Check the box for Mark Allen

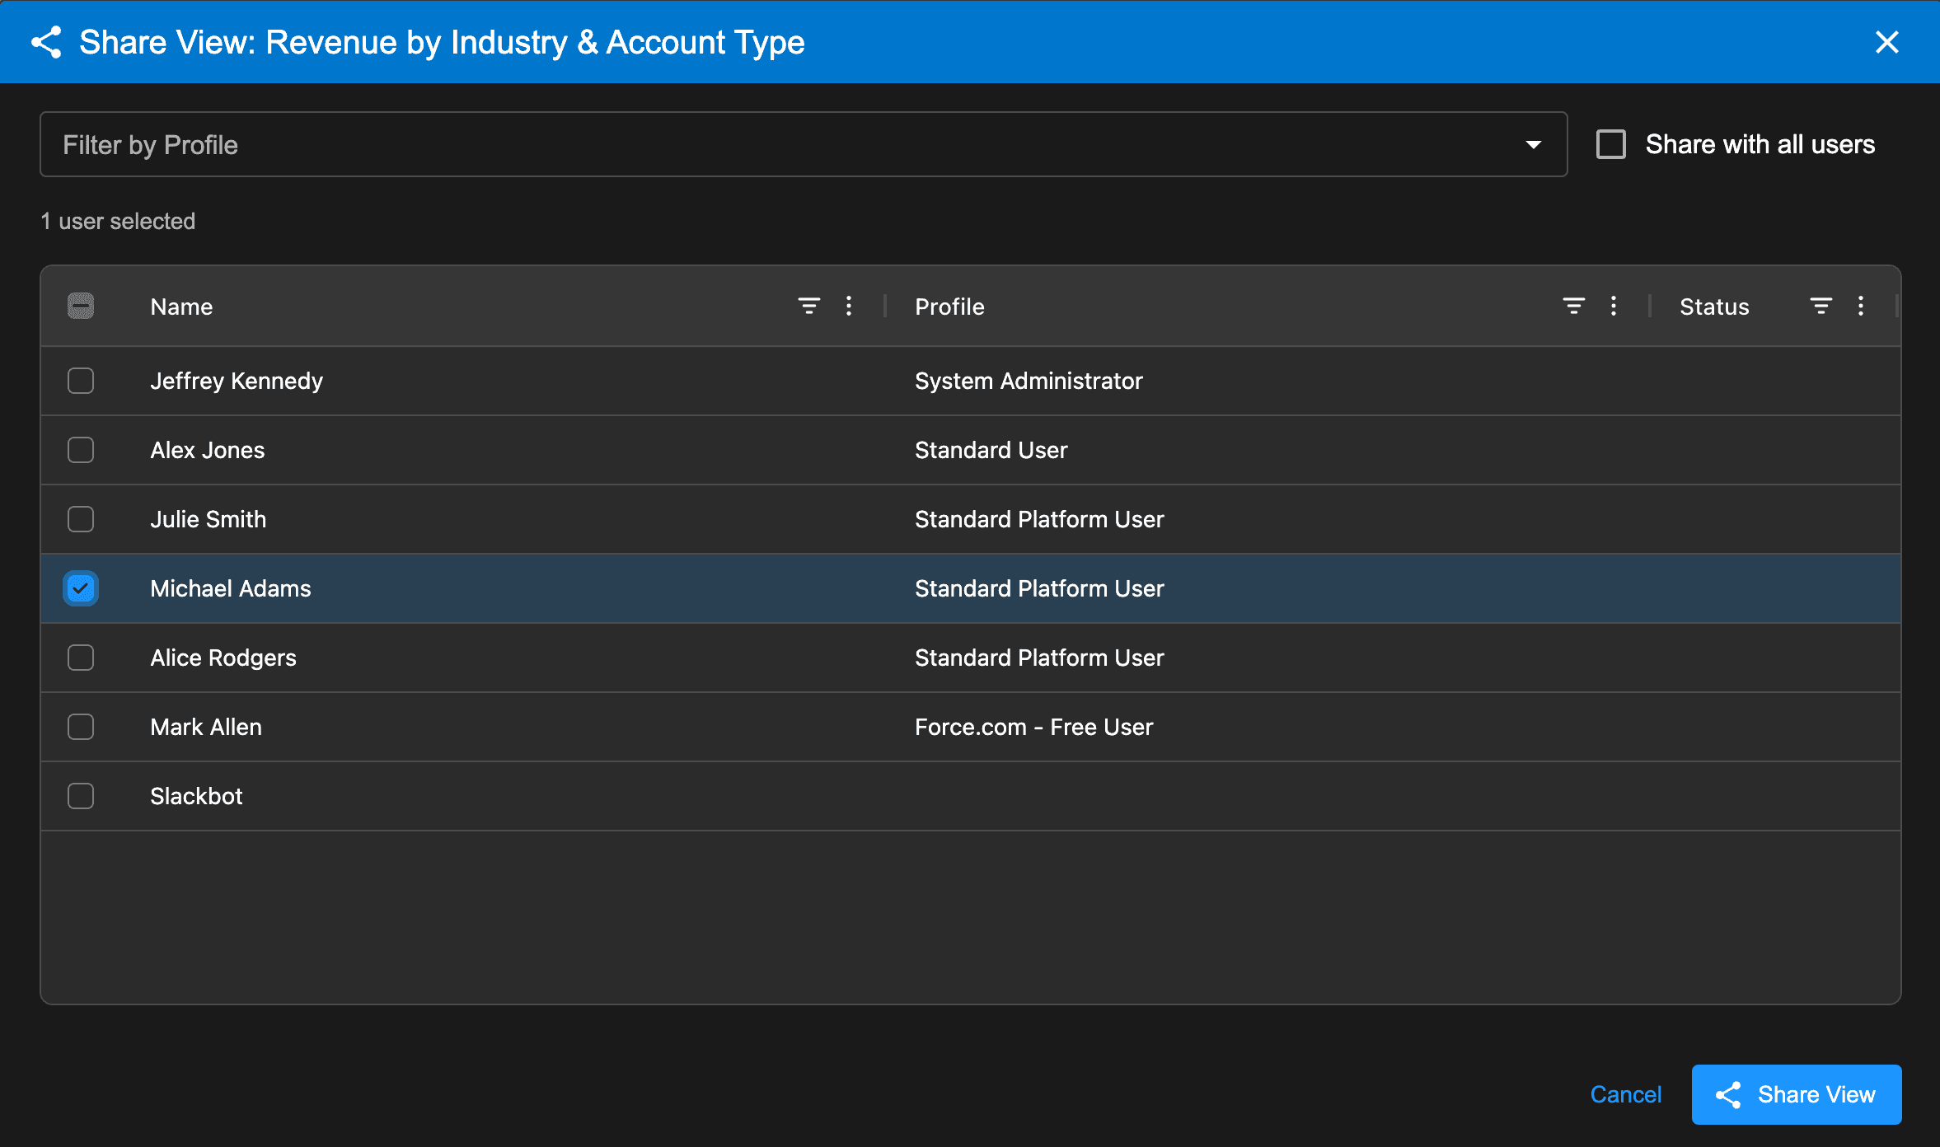[x=81, y=727]
